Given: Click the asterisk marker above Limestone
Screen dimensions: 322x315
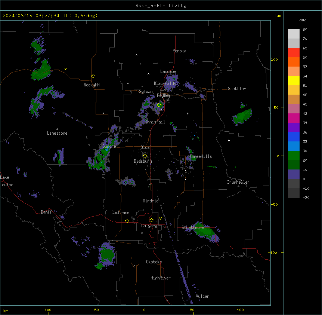Looking at the screenshot, I should 57,129.
